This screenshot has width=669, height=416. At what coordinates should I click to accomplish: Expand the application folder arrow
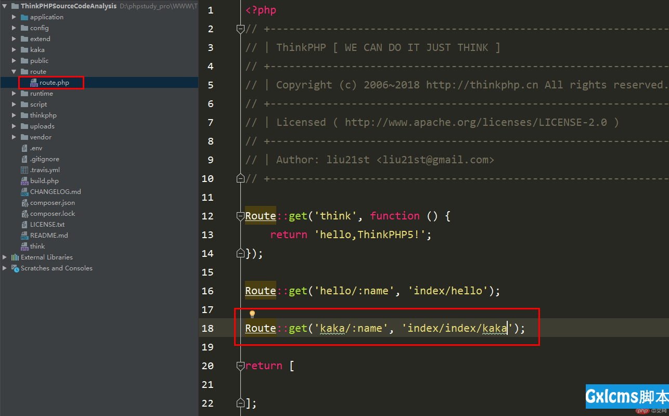[x=15, y=17]
